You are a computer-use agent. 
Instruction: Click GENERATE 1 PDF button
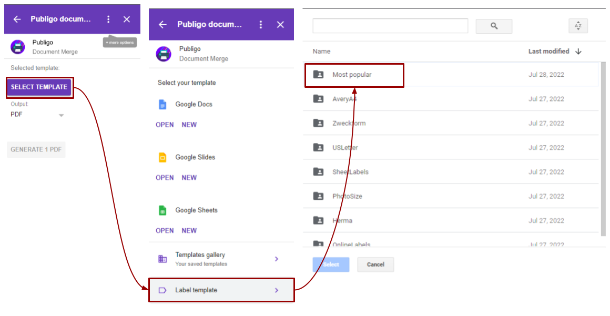pyautogui.click(x=36, y=149)
